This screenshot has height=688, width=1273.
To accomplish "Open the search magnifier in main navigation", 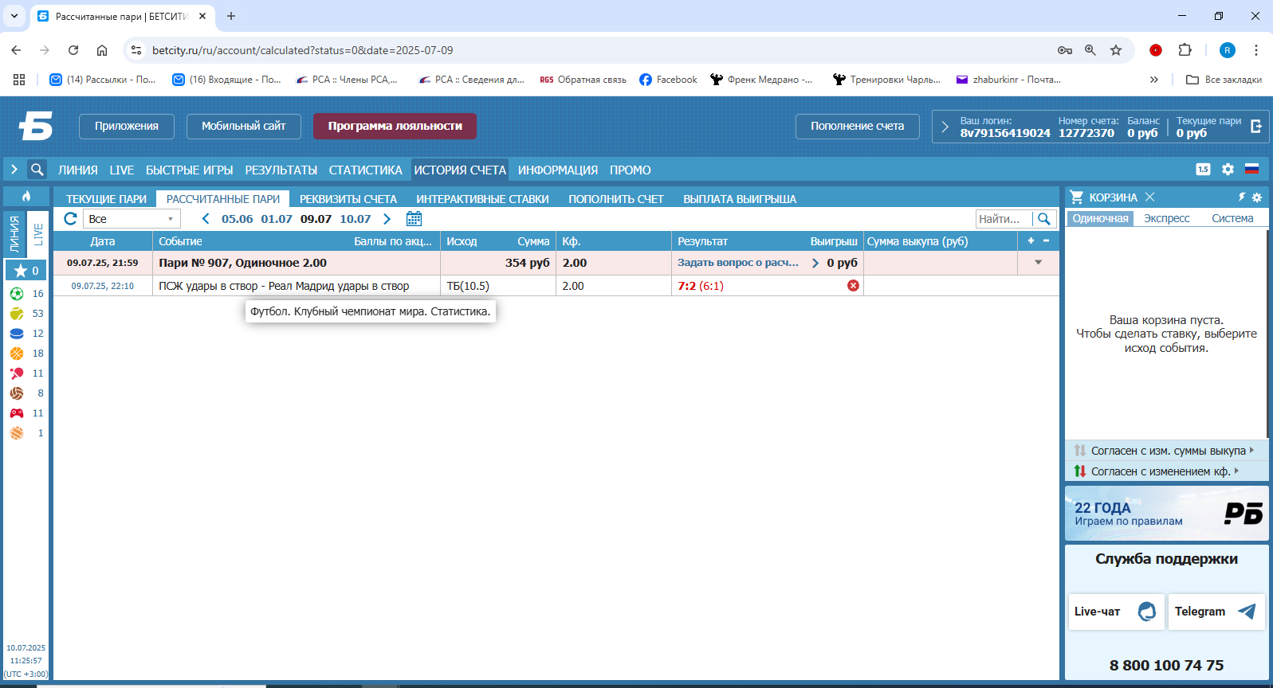I will point(37,170).
